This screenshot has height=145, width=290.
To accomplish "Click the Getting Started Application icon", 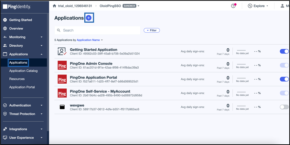I will click(62, 51).
